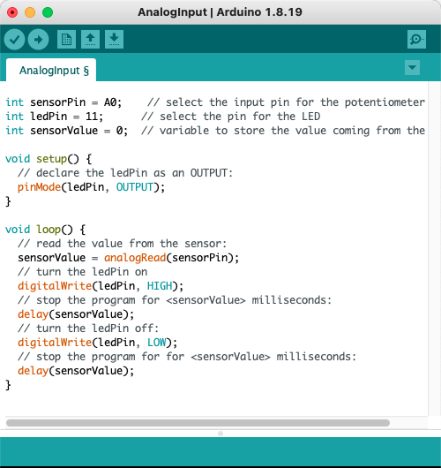
Task: Click the horizontal scrollbar thumb
Action: [x=198, y=423]
